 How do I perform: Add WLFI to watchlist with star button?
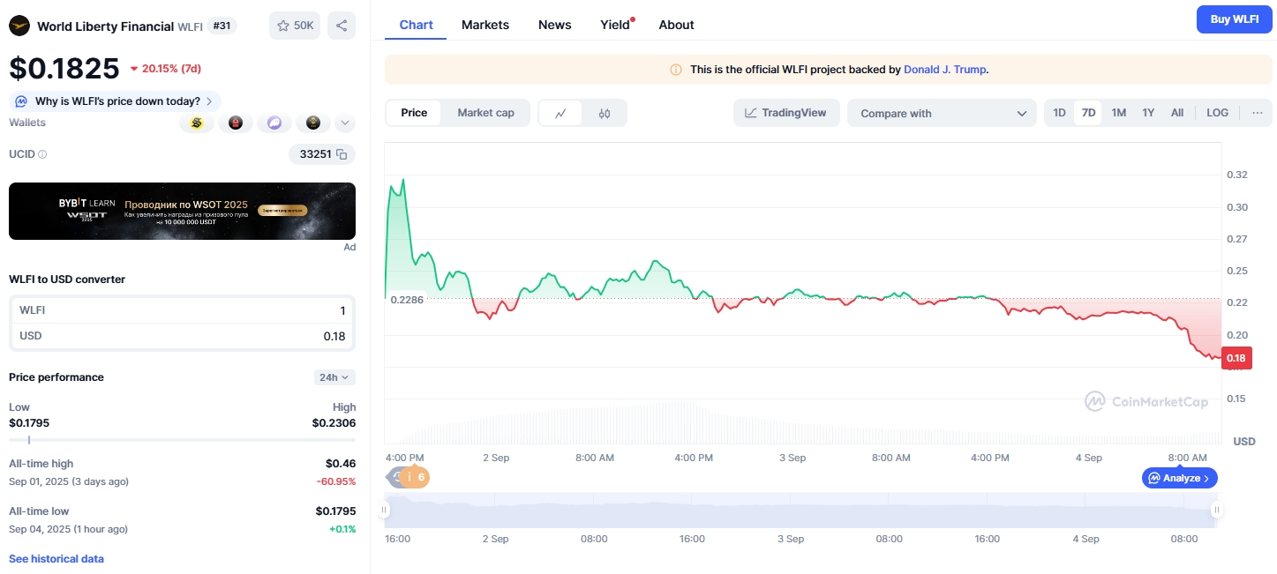295,26
